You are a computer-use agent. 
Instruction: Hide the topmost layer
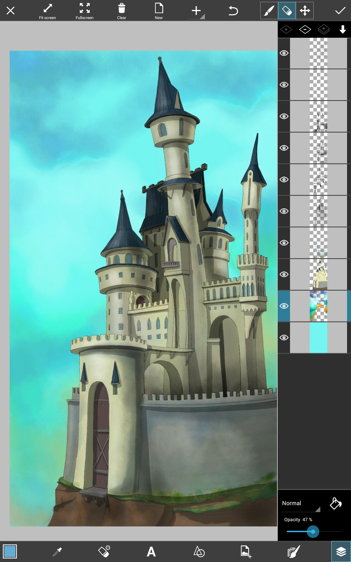coord(284,53)
